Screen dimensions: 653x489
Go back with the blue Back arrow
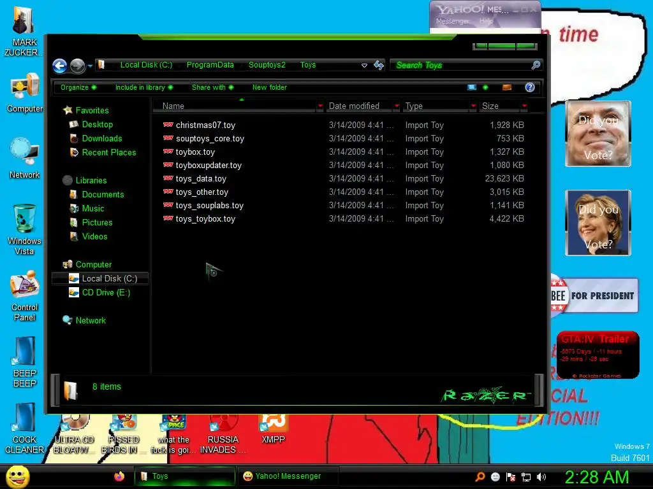59,66
